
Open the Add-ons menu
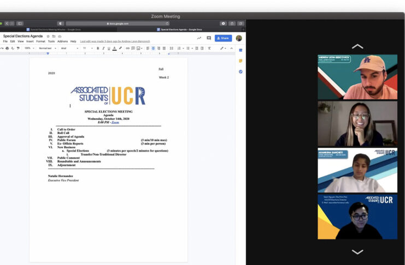[62, 41]
